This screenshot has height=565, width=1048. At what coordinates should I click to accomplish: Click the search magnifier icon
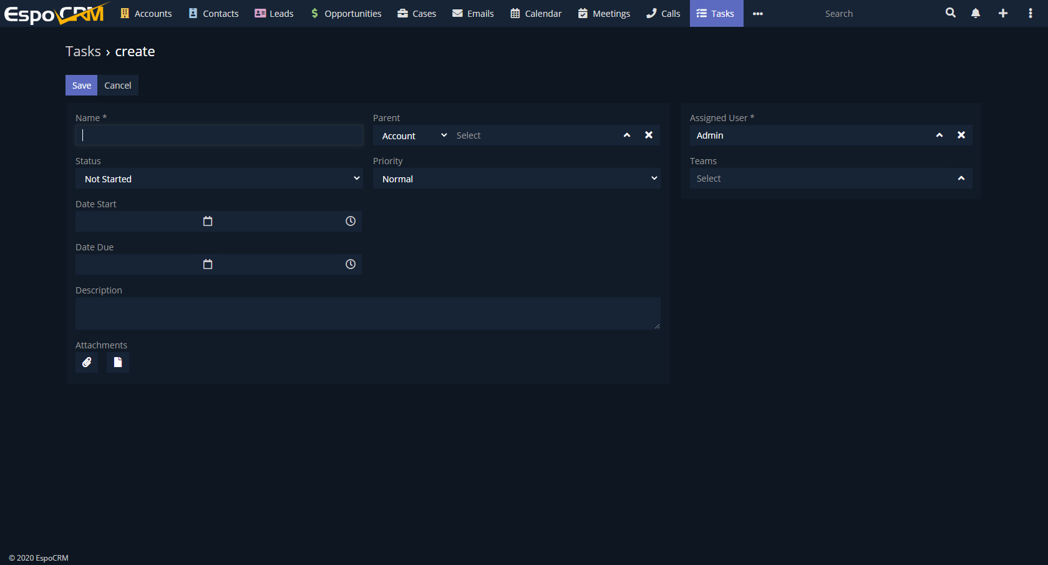950,13
